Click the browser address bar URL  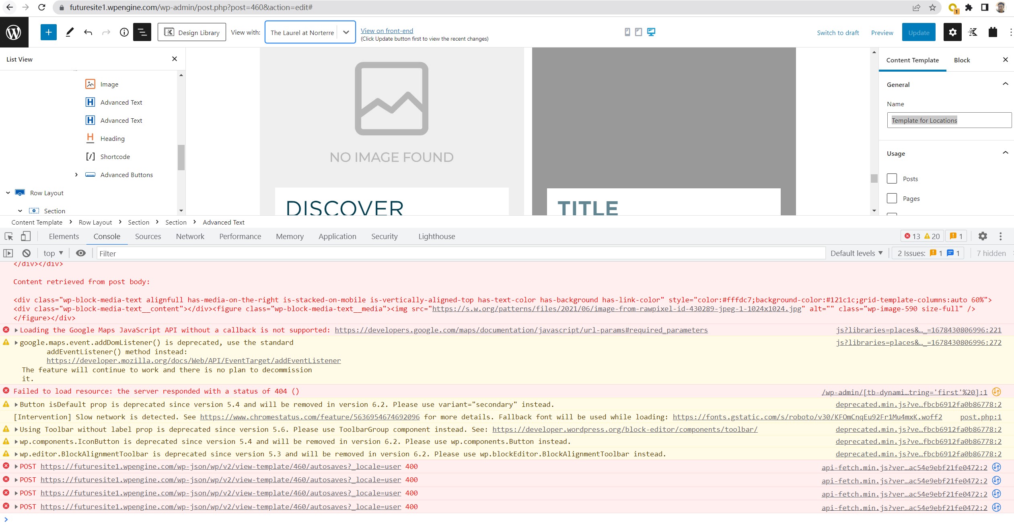tap(191, 7)
